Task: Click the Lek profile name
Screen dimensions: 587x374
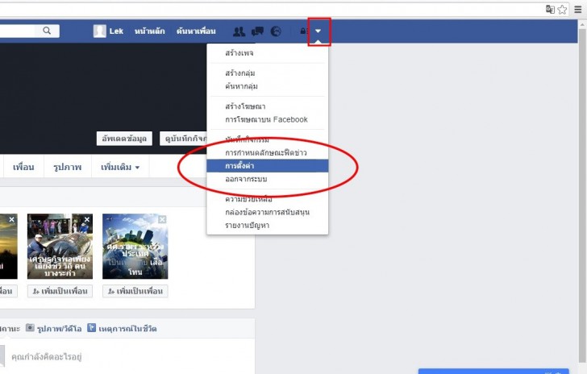Action: pos(116,31)
